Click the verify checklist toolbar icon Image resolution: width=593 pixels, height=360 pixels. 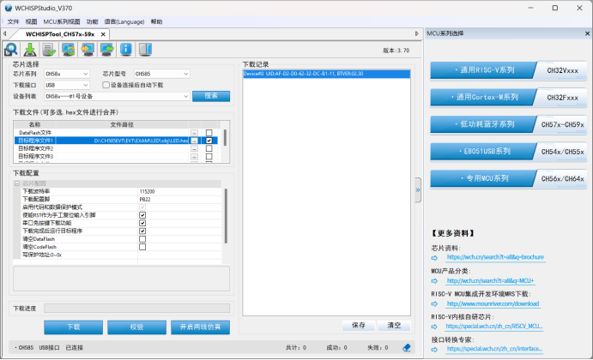click(50, 50)
